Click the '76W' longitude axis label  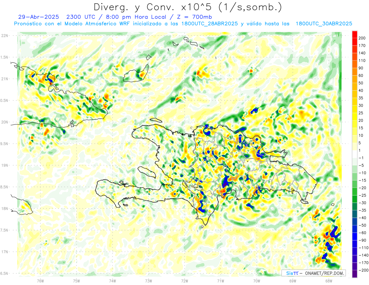pos(40,281)
